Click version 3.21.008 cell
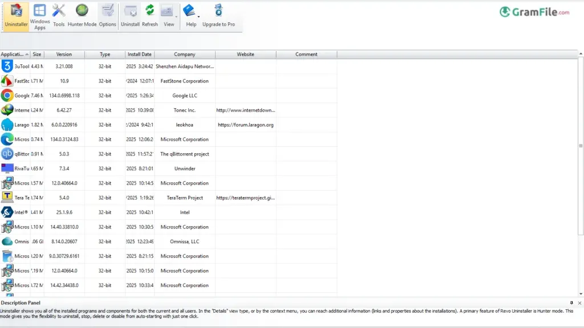Viewport: 584px width, 328px height. point(64,66)
